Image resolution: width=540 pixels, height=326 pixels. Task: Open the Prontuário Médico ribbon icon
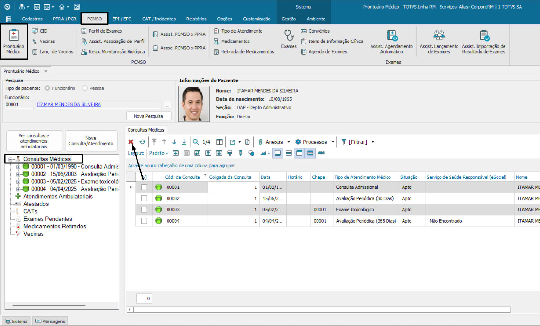pyautogui.click(x=14, y=42)
